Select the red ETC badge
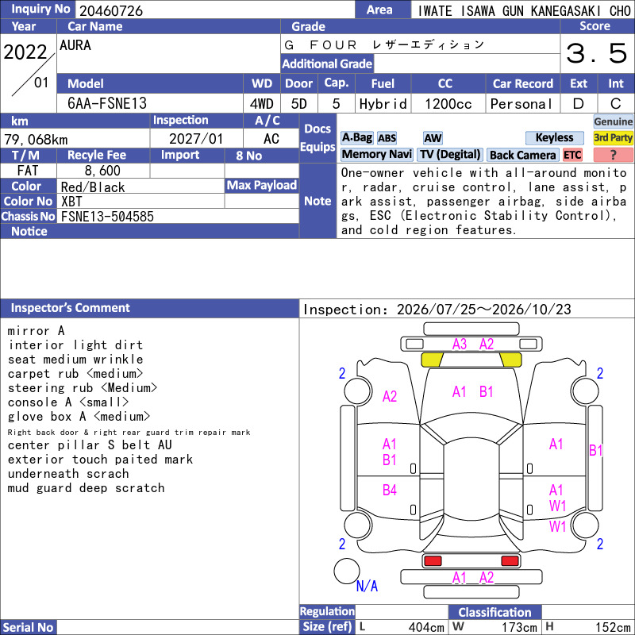 572,155
